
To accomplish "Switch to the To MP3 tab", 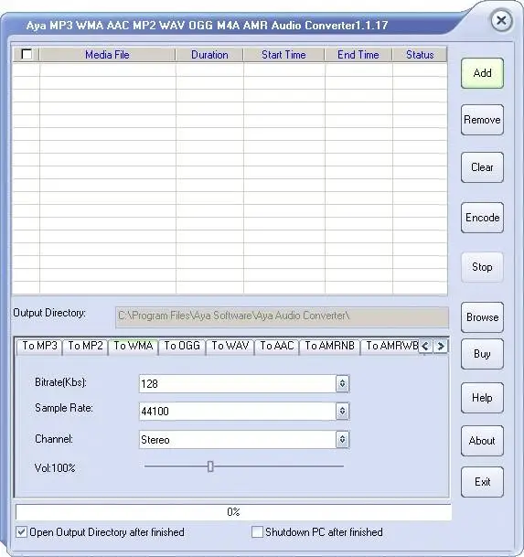I will pyautogui.click(x=39, y=346).
